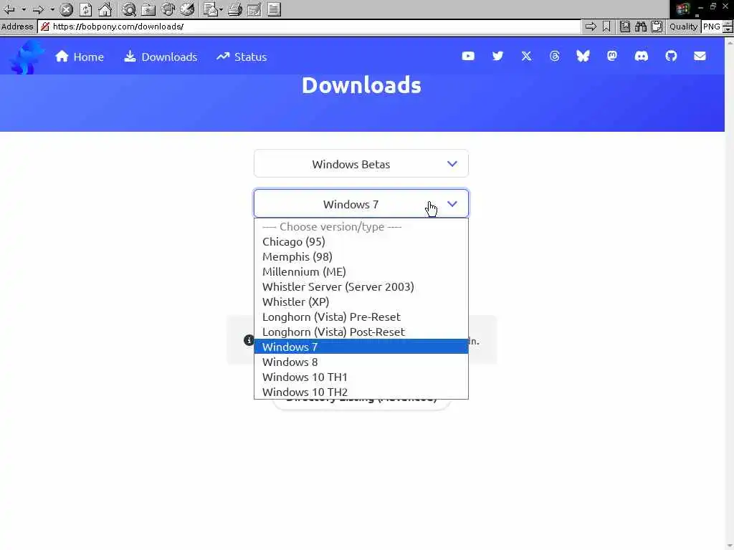Open the GitHub icon
Screen dimensions: 734x550
[x=671, y=56]
